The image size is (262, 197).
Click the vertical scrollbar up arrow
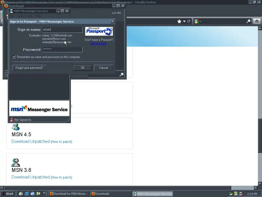260,28
